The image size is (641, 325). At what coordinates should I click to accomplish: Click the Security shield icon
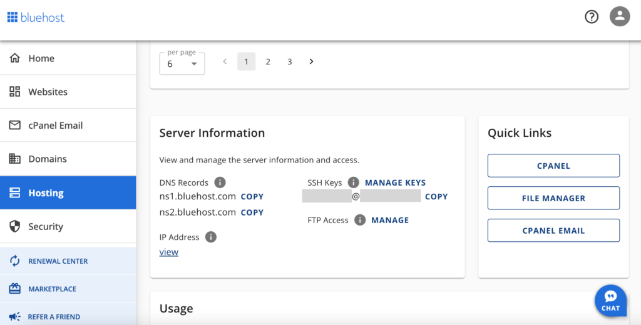click(15, 226)
